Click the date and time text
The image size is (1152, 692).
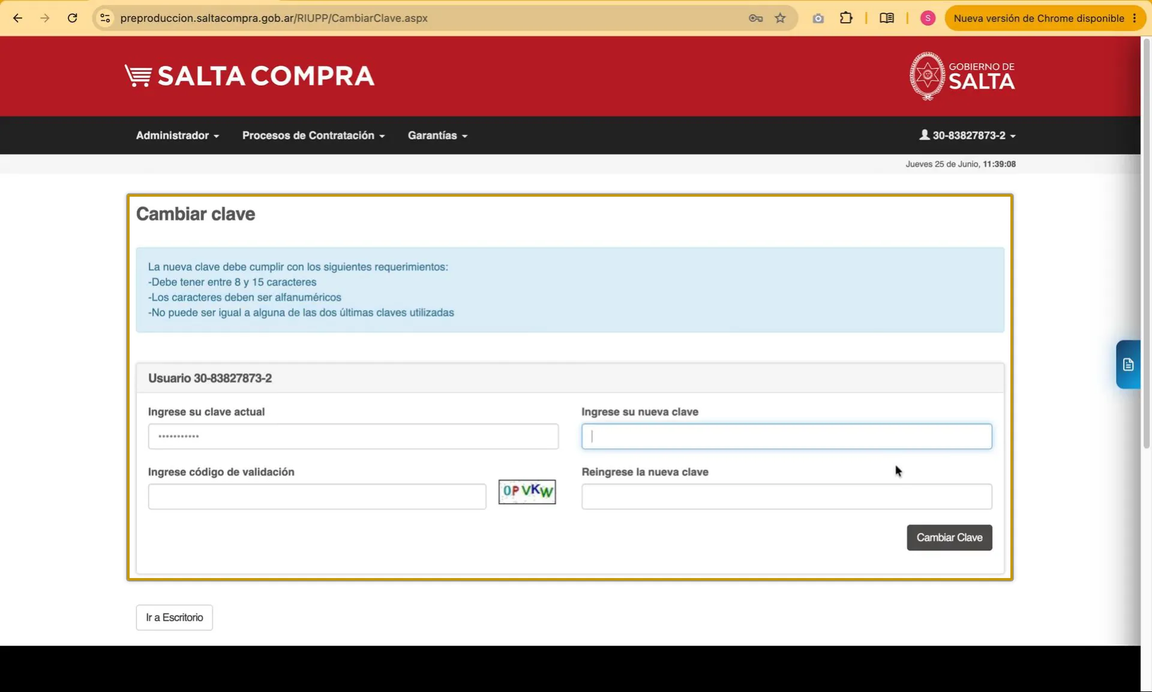961,164
